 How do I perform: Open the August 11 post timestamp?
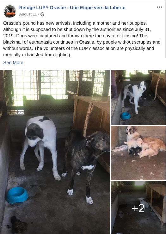28,14
